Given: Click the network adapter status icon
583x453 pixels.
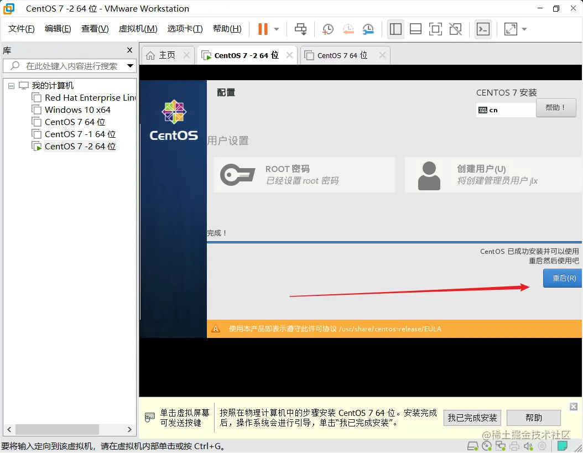Looking at the screenshot, I should coord(501,446).
